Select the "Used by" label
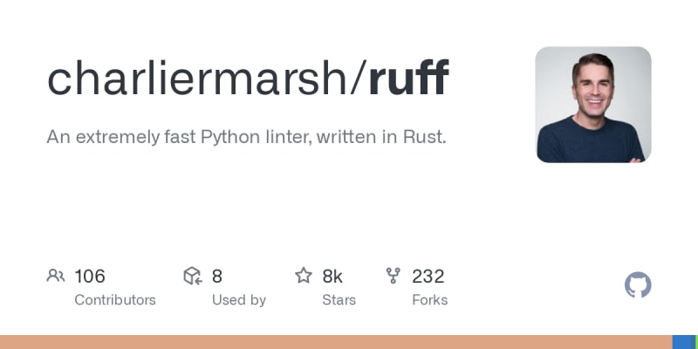 point(239,300)
